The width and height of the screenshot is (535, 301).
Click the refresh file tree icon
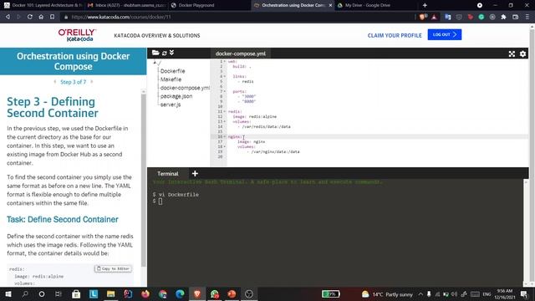coord(165,54)
